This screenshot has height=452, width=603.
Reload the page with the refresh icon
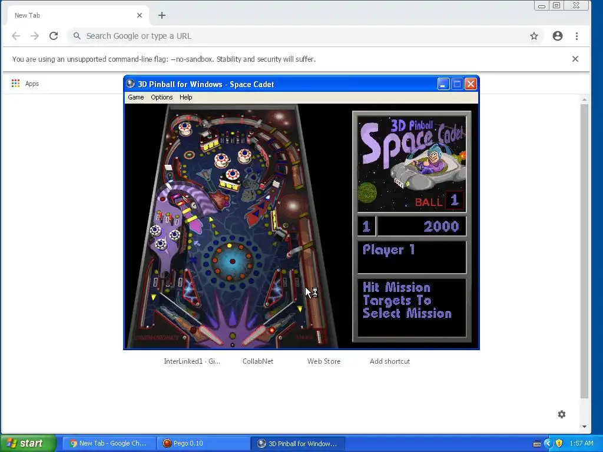coord(54,36)
